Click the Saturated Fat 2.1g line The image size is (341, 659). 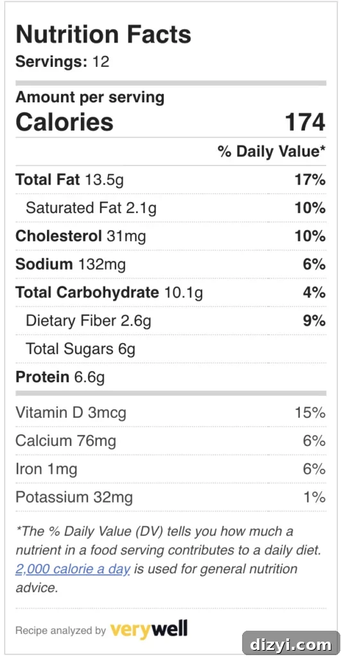pyautogui.click(x=171, y=208)
